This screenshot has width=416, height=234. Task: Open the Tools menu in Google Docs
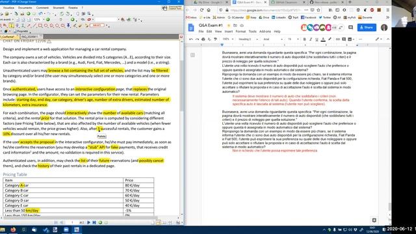pos(253,31)
